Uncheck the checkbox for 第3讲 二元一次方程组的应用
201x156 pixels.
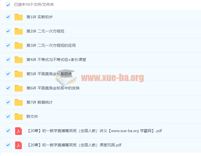8,45
